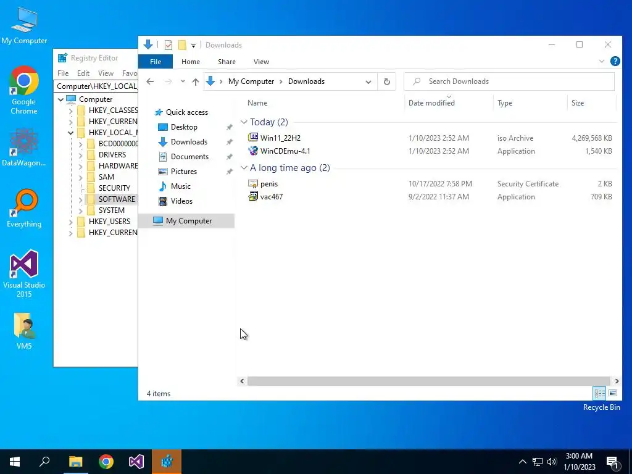Open the notification center in system tray

click(x=613, y=462)
